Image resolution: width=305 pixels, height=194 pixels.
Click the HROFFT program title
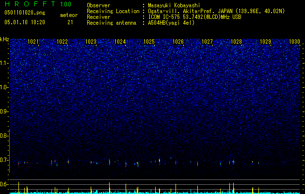click(x=30, y=4)
